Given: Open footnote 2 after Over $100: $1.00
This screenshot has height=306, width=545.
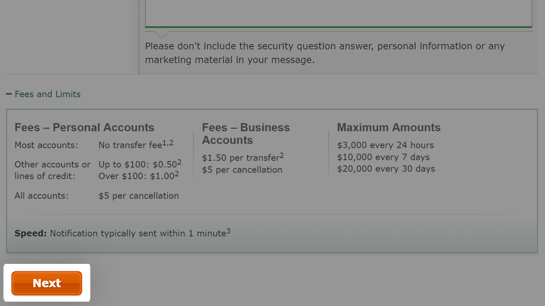Looking at the screenshot, I should 177,174.
